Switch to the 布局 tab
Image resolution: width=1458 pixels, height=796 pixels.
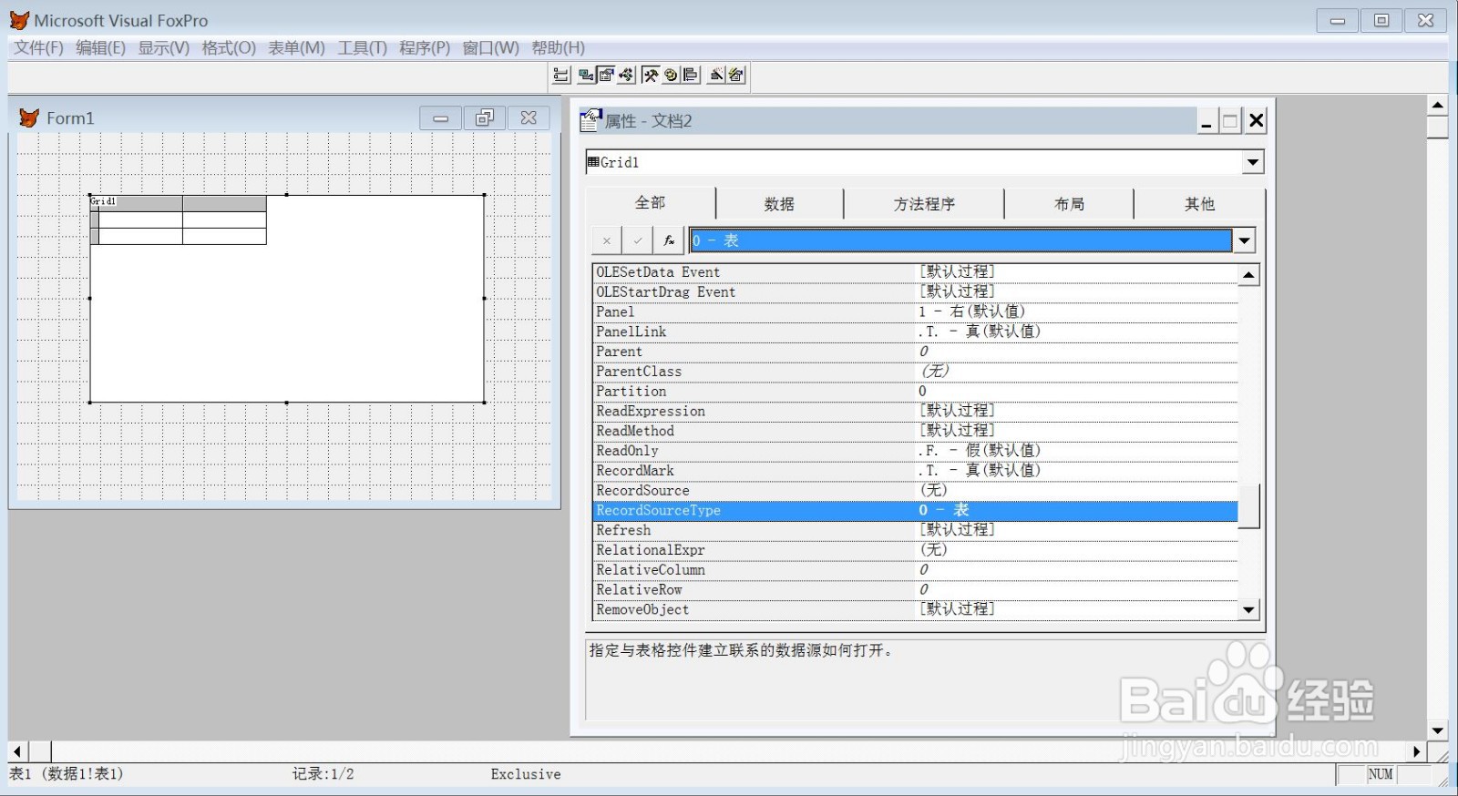click(1069, 204)
